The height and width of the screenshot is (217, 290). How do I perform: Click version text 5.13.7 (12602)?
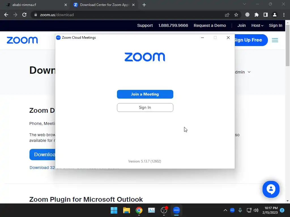click(x=145, y=161)
